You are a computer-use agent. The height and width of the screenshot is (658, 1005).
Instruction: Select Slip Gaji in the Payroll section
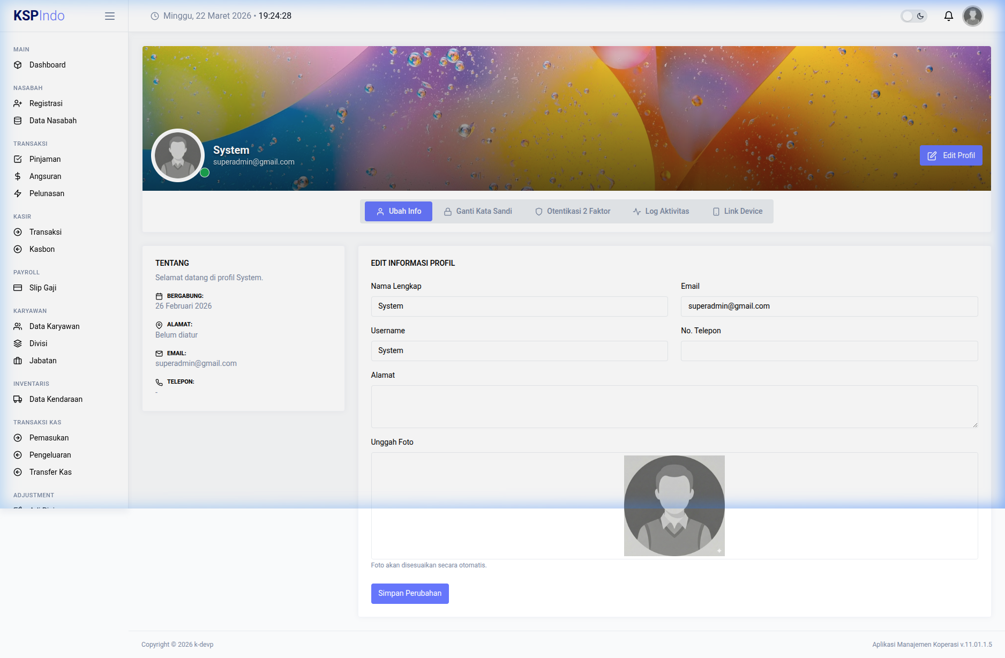(42, 288)
